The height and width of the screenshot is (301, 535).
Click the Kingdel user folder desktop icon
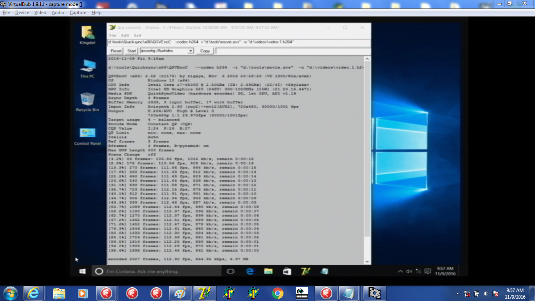(x=87, y=35)
